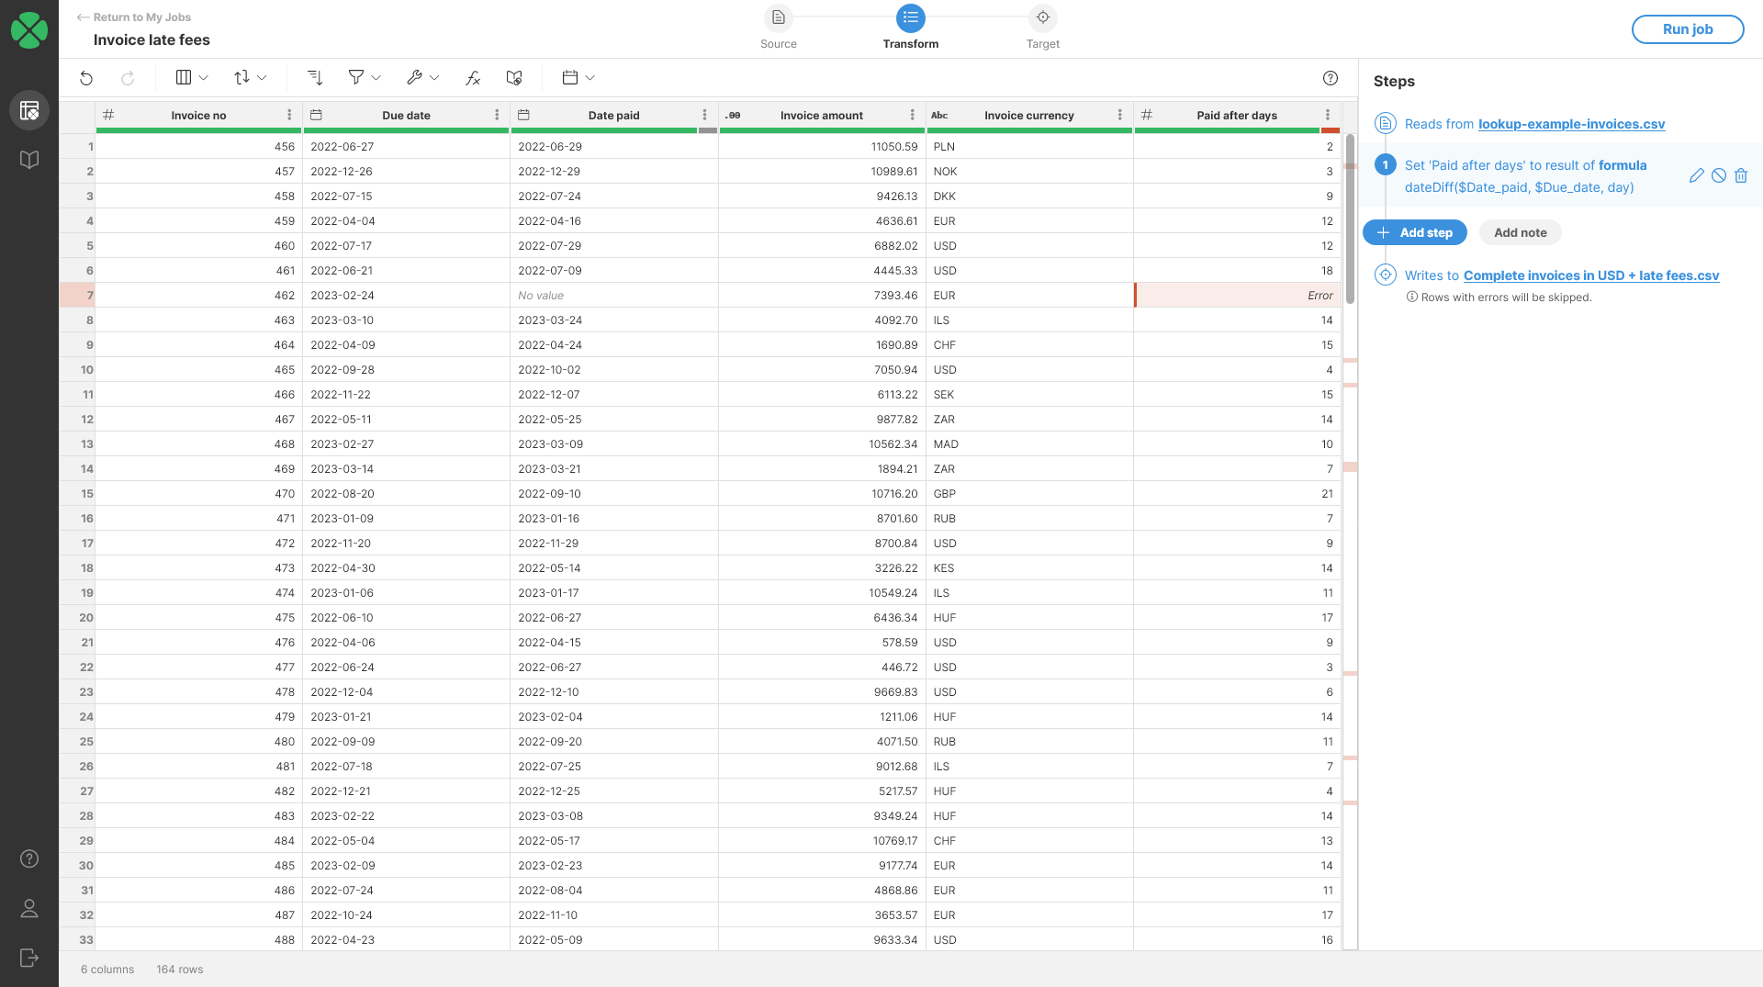Select the column management icon
The width and height of the screenshot is (1763, 987).
tap(184, 77)
